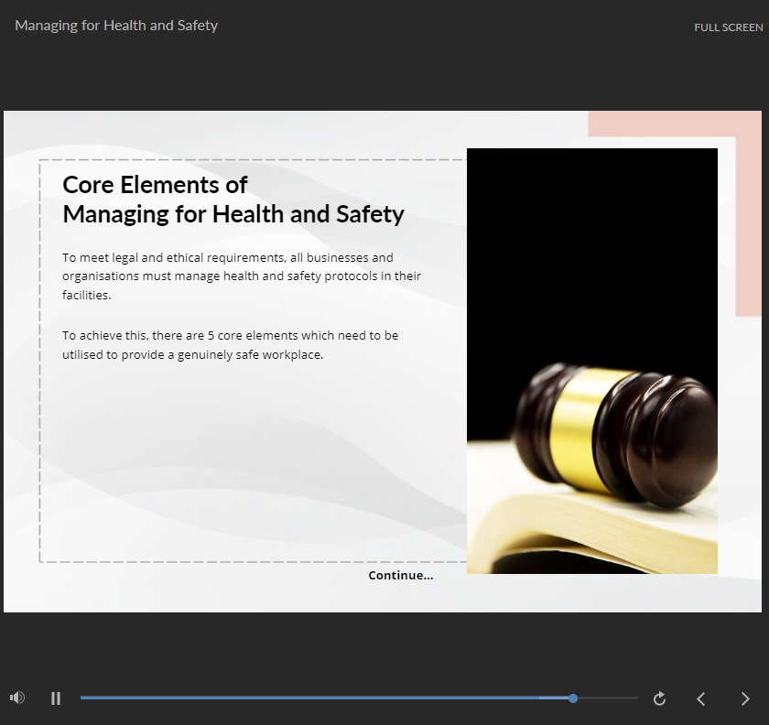Replay the current slide
This screenshot has width=769, height=725.
pyautogui.click(x=659, y=699)
